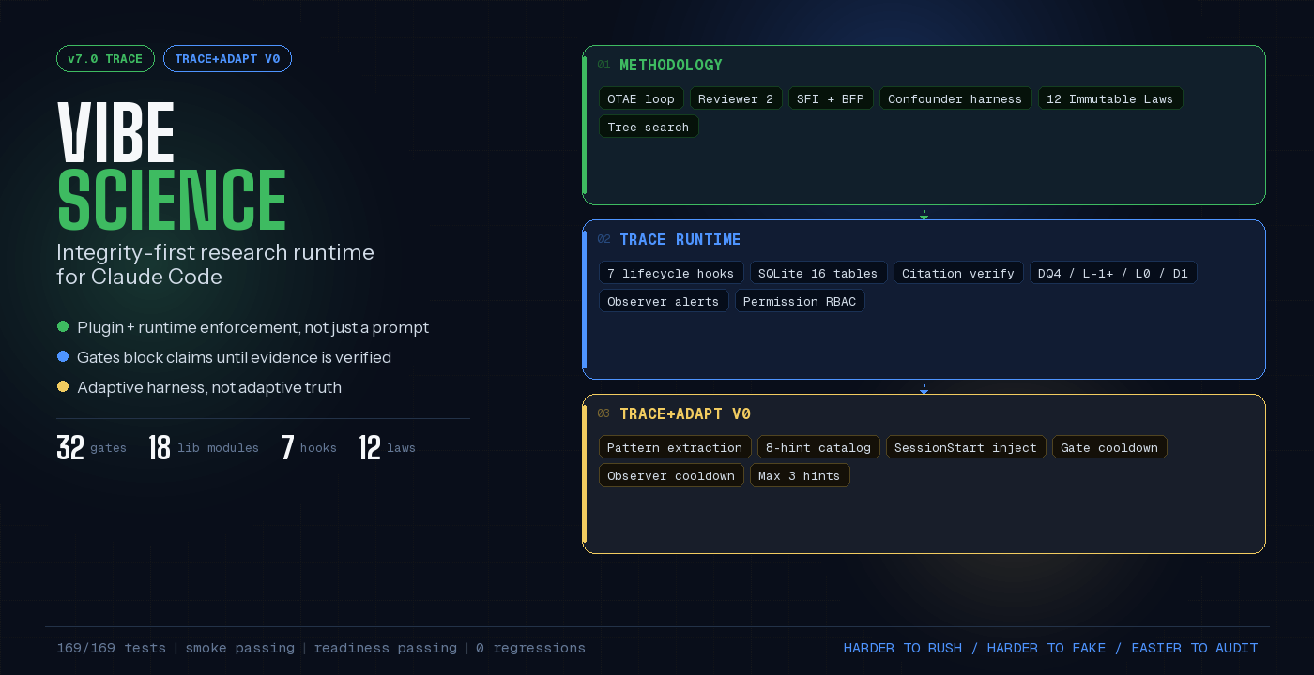
Task: Click the Adaptive harness, not adaptive truth line
Action: (x=209, y=387)
